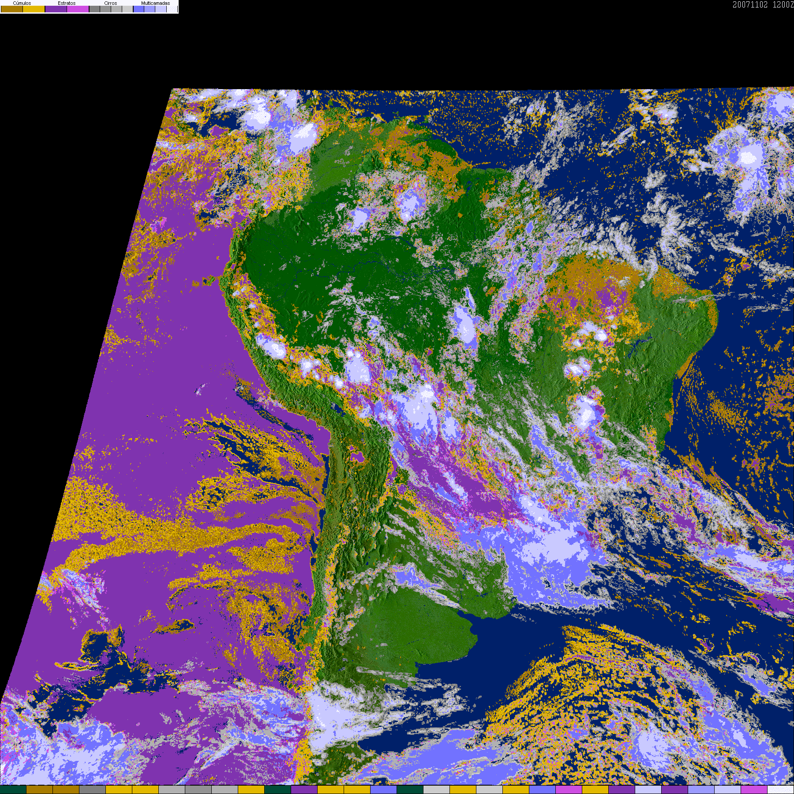The width and height of the screenshot is (794, 794).
Task: Pick the darkest gray Cirros swatch
Action: pyautogui.click(x=94, y=9)
